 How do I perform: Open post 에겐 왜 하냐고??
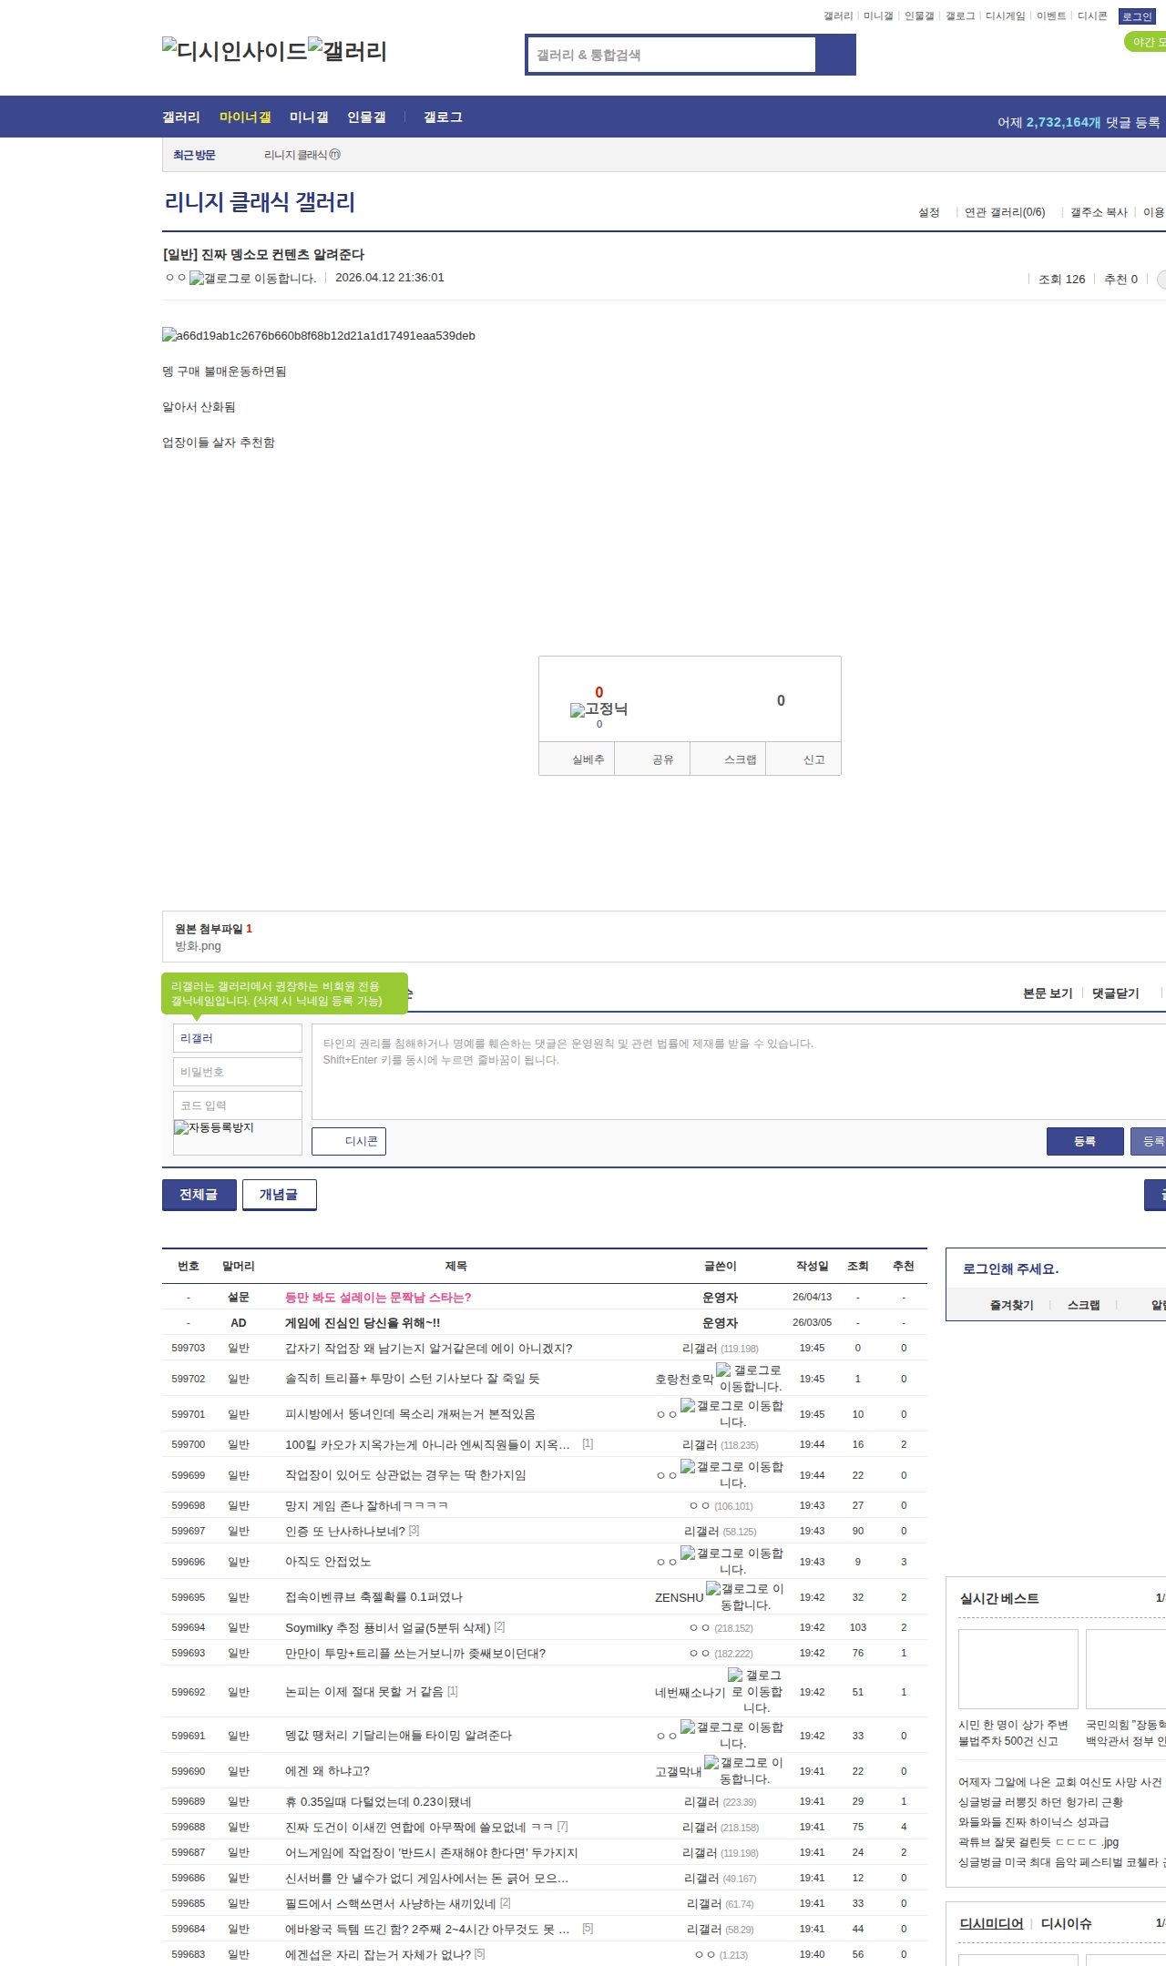pyautogui.click(x=327, y=1771)
